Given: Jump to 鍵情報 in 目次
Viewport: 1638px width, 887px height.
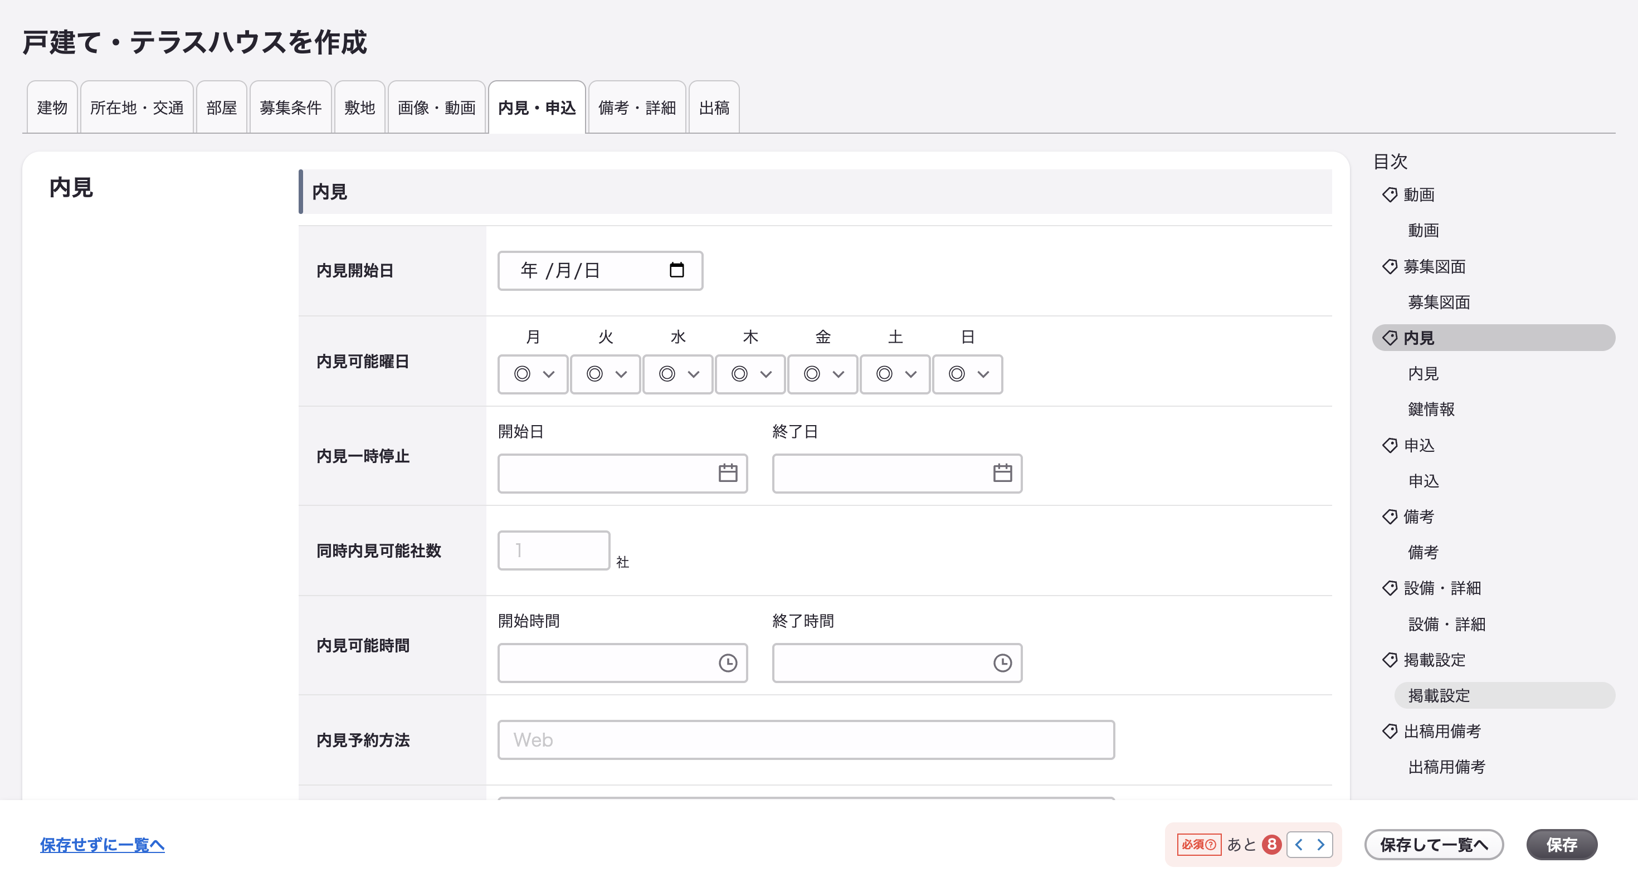Looking at the screenshot, I should (1431, 409).
